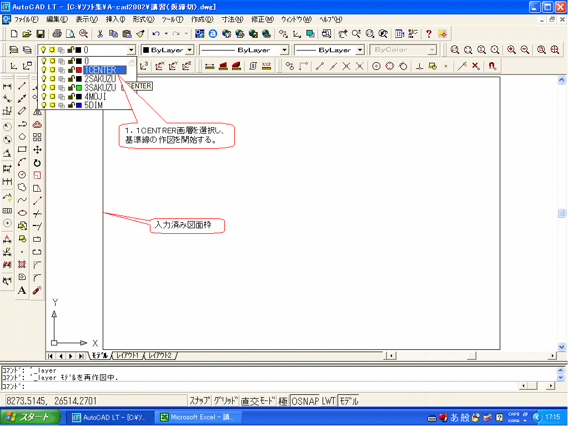The image size is (568, 426).
Task: Click the Match Properties brush icon
Action: pos(140,34)
